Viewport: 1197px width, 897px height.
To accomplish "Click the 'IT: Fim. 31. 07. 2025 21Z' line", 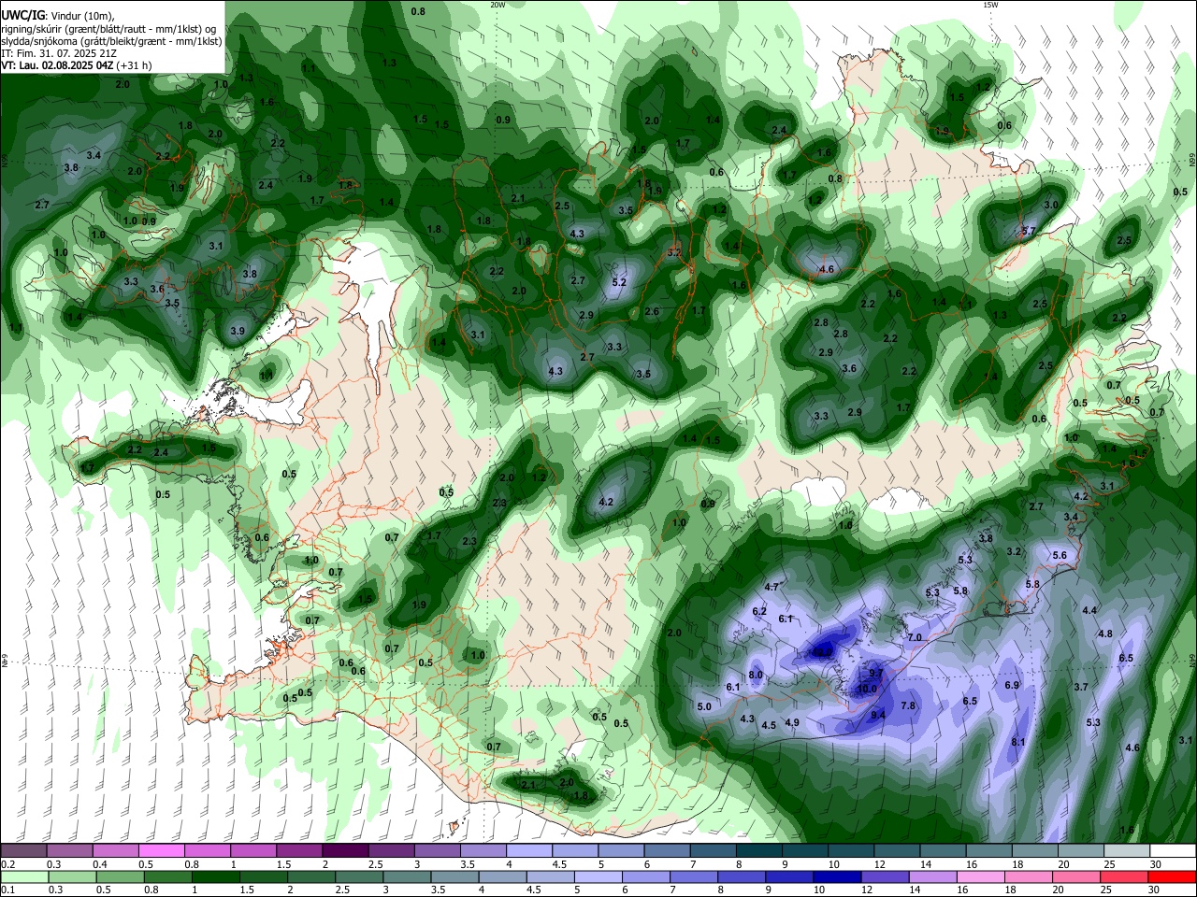I will click(x=59, y=53).
